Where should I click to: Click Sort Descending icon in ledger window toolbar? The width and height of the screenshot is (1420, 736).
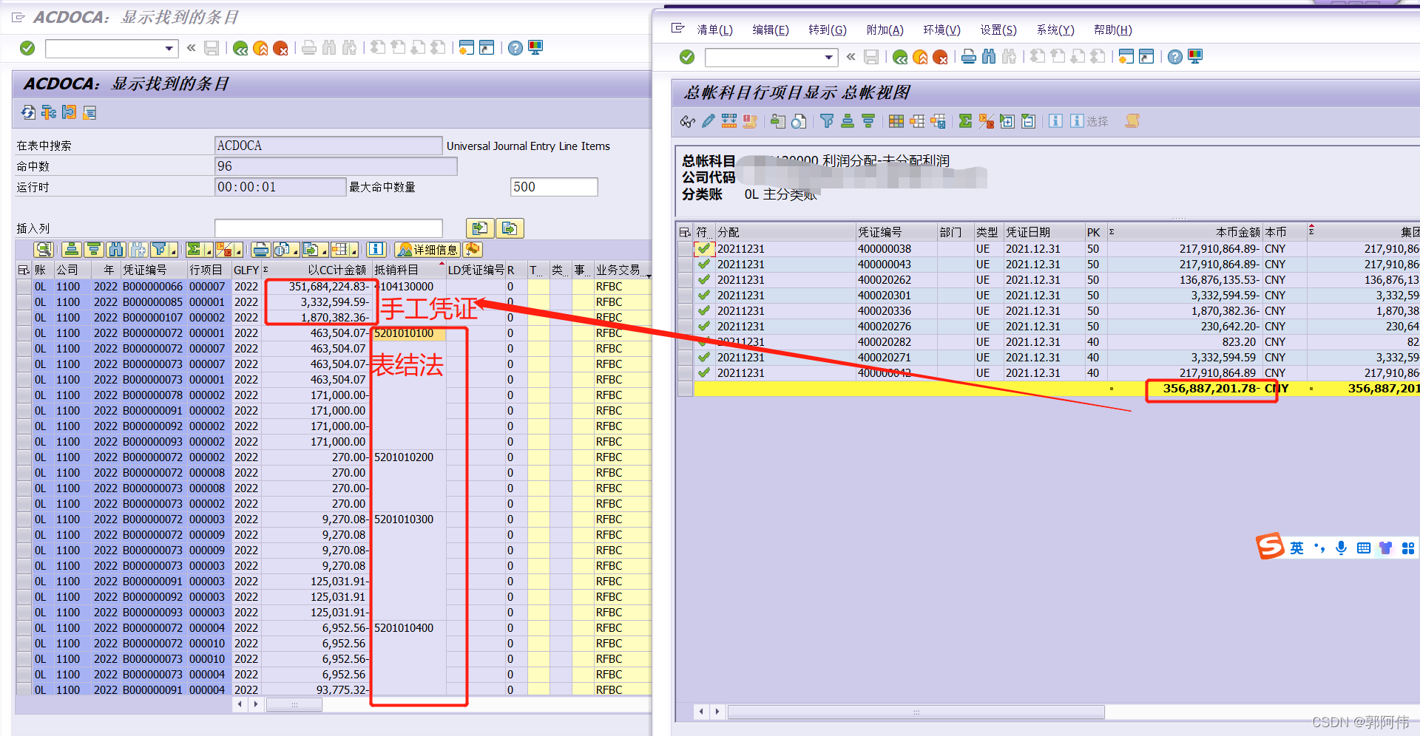[x=868, y=121]
